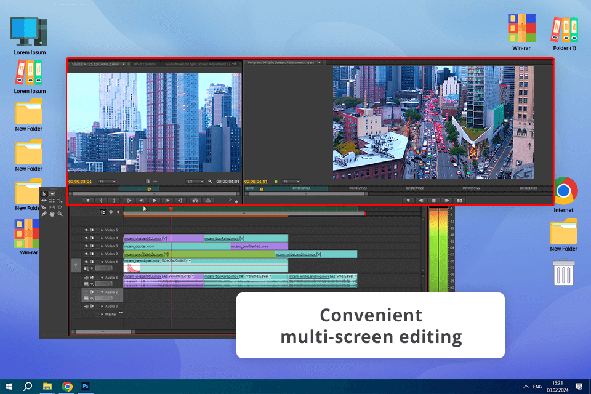Expand the Audio 3 track
The width and height of the screenshot is (591, 394).
click(102, 306)
